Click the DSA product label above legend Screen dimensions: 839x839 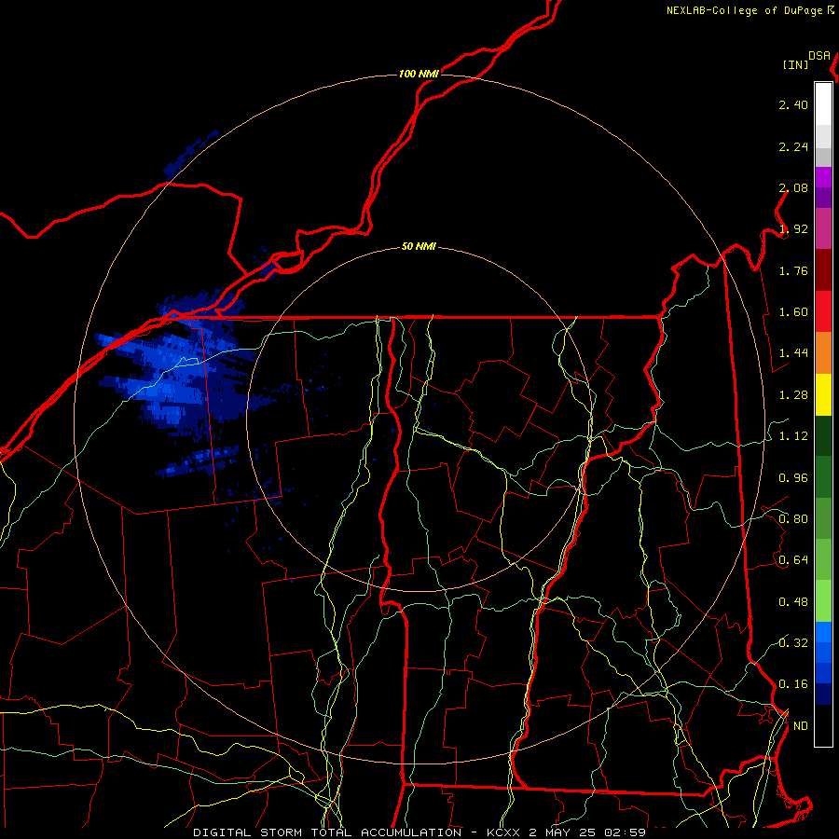[819, 56]
